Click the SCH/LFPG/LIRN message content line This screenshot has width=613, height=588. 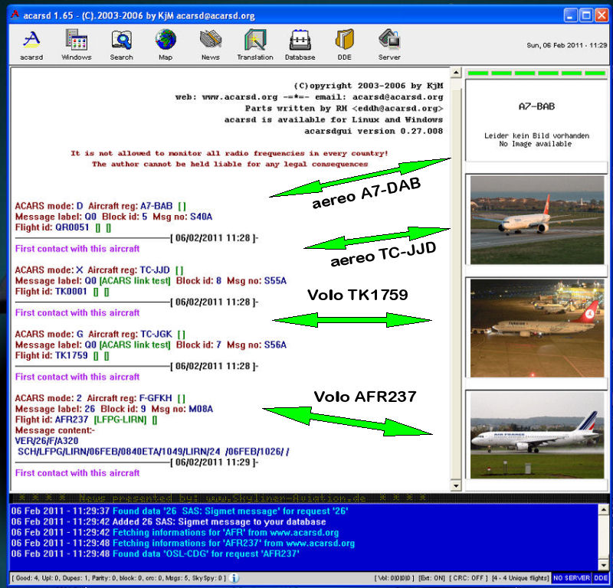[153, 452]
